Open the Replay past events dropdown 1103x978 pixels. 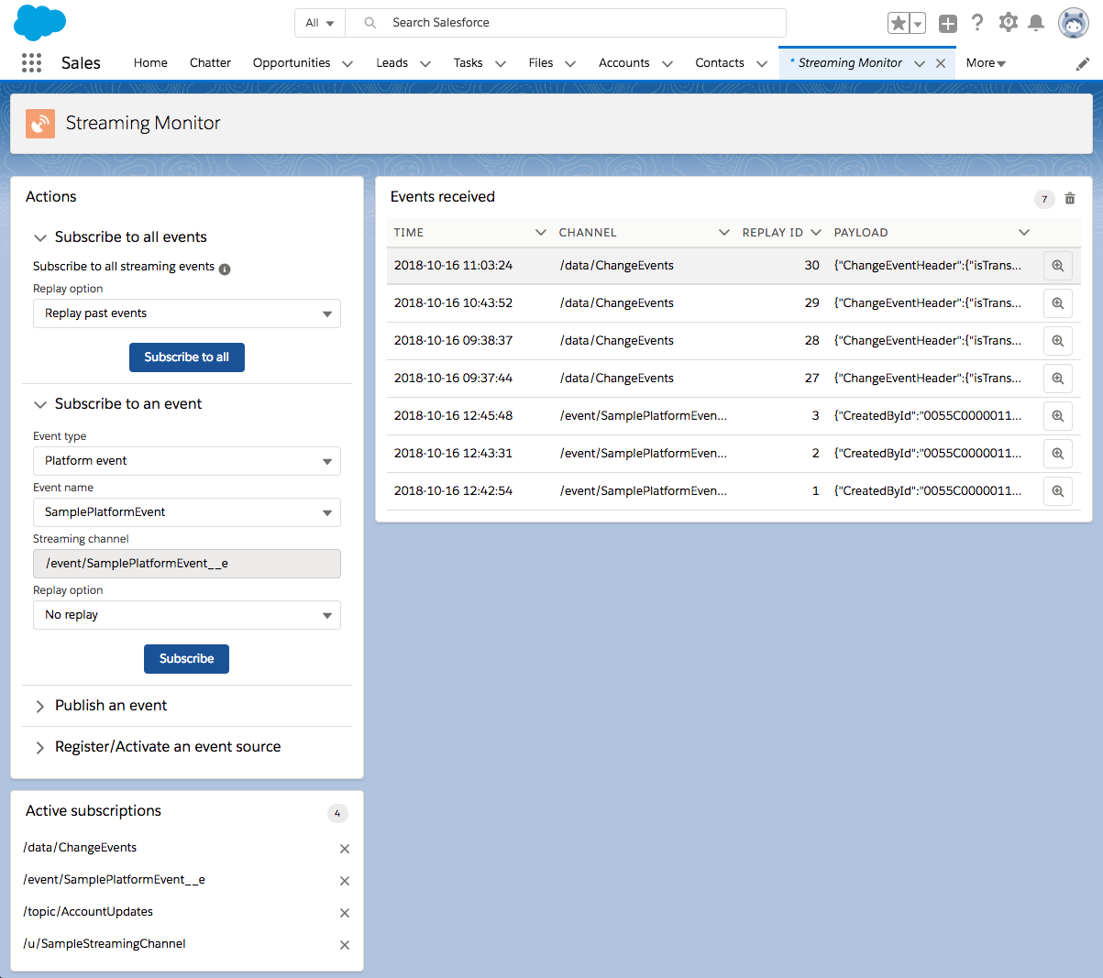187,313
